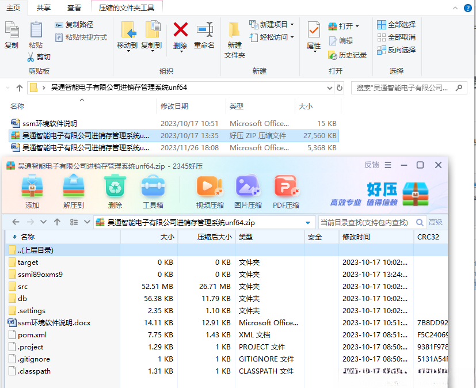Image resolution: width=476 pixels, height=388 pixels.
Task: Click the Explorer Up arrow button
Action: click(20, 88)
